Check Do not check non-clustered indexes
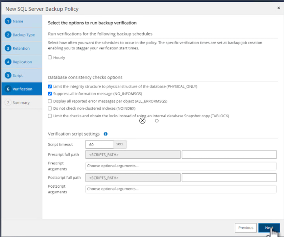 click(50, 109)
